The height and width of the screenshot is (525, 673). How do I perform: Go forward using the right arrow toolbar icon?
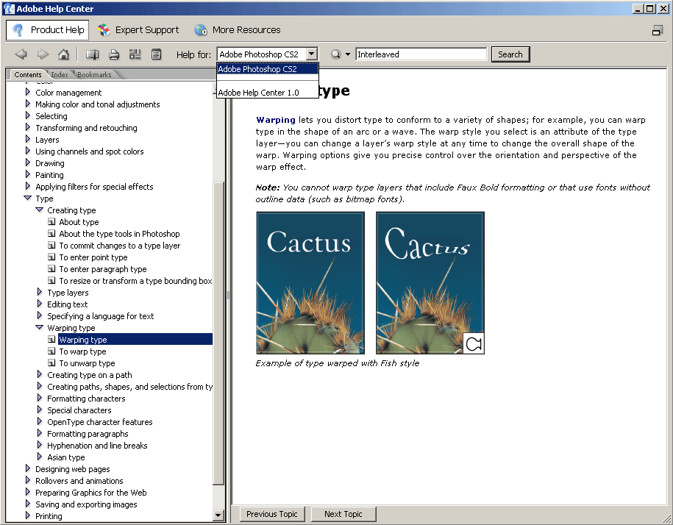coord(43,54)
